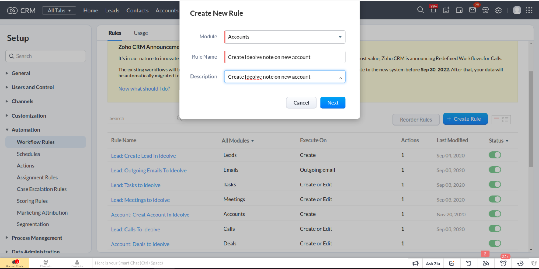Click the sticky note icon in bottom bar
Viewport: 539px width, 269px height.
point(469,263)
